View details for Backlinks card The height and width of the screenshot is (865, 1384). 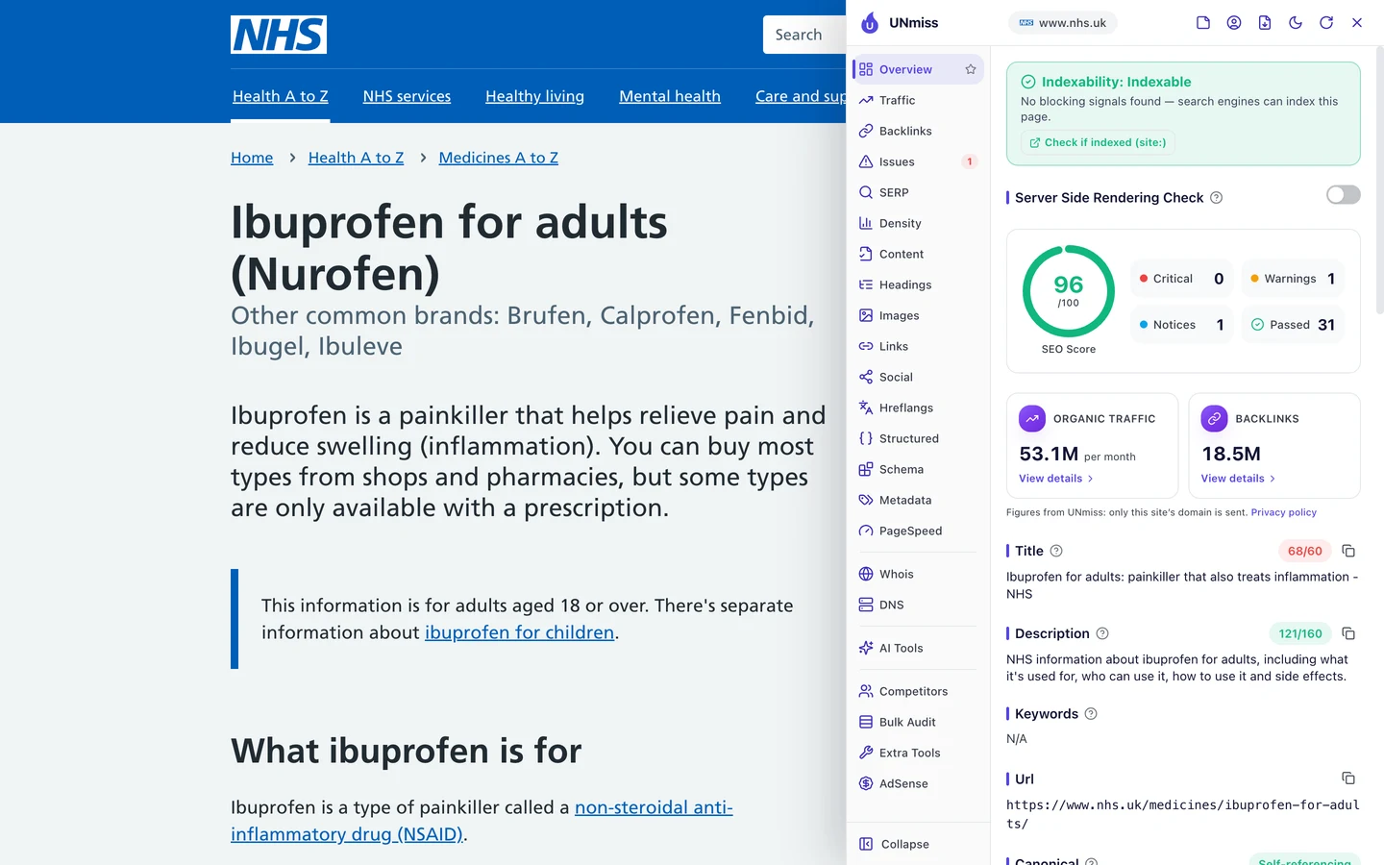click(1238, 479)
